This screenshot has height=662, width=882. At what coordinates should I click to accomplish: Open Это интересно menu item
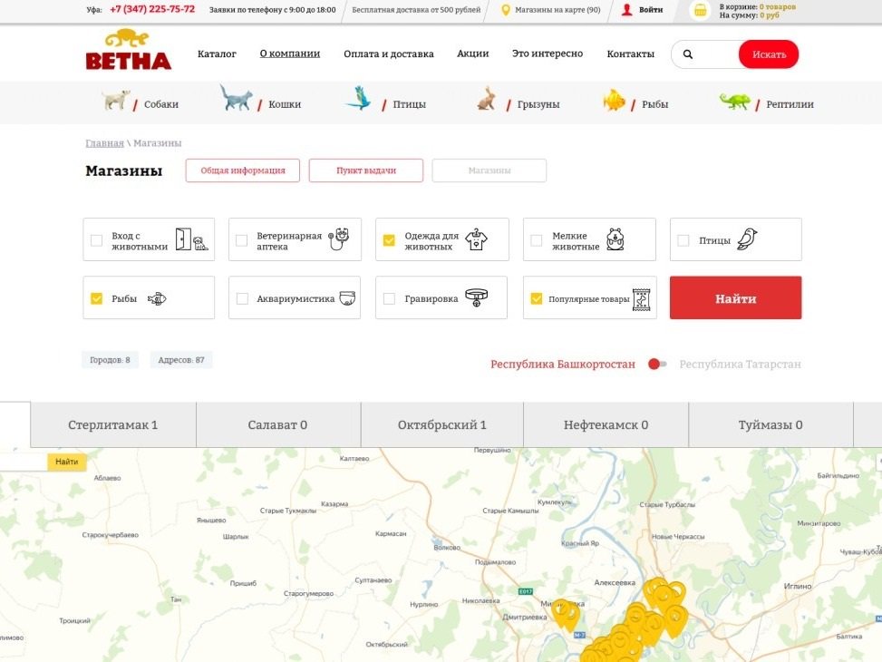pos(548,54)
